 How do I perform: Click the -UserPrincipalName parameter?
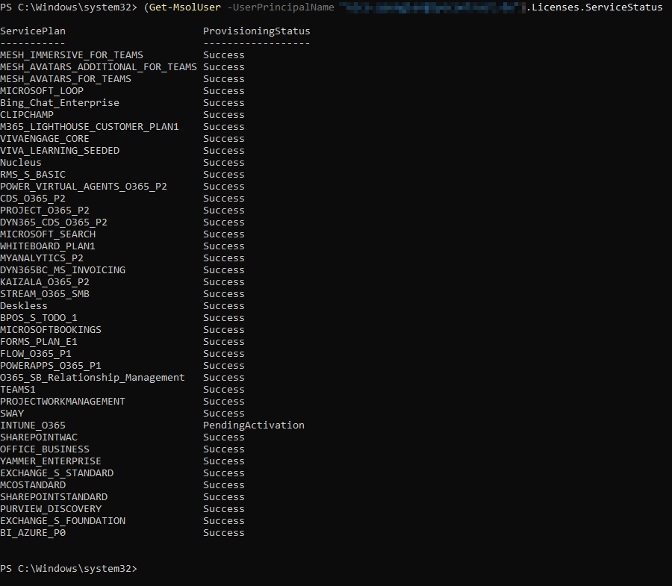(x=281, y=7)
